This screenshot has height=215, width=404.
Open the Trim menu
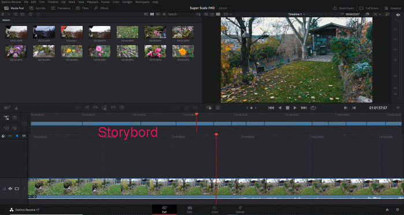tap(42, 2)
